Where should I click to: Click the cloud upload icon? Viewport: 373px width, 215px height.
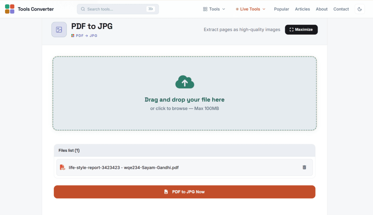pyautogui.click(x=185, y=82)
